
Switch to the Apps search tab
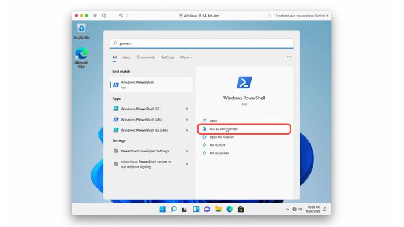coord(126,57)
